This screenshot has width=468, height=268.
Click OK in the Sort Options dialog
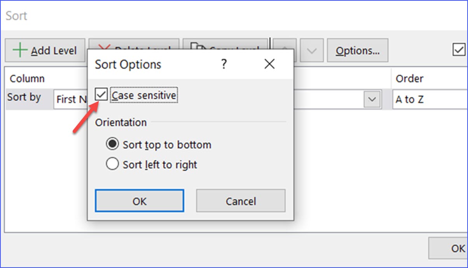pyautogui.click(x=139, y=201)
